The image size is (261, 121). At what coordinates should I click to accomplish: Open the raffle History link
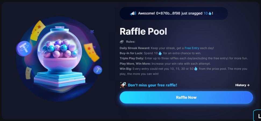pos(242,85)
